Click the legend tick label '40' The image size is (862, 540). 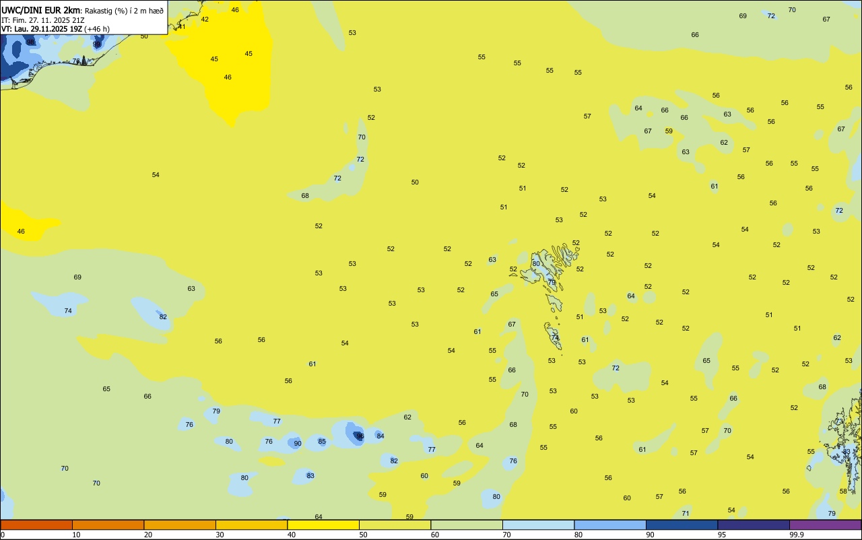[291, 535]
